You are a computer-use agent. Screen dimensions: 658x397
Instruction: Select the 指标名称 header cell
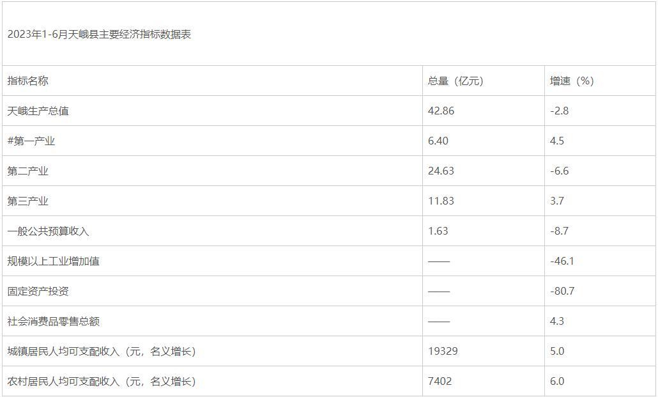27,81
